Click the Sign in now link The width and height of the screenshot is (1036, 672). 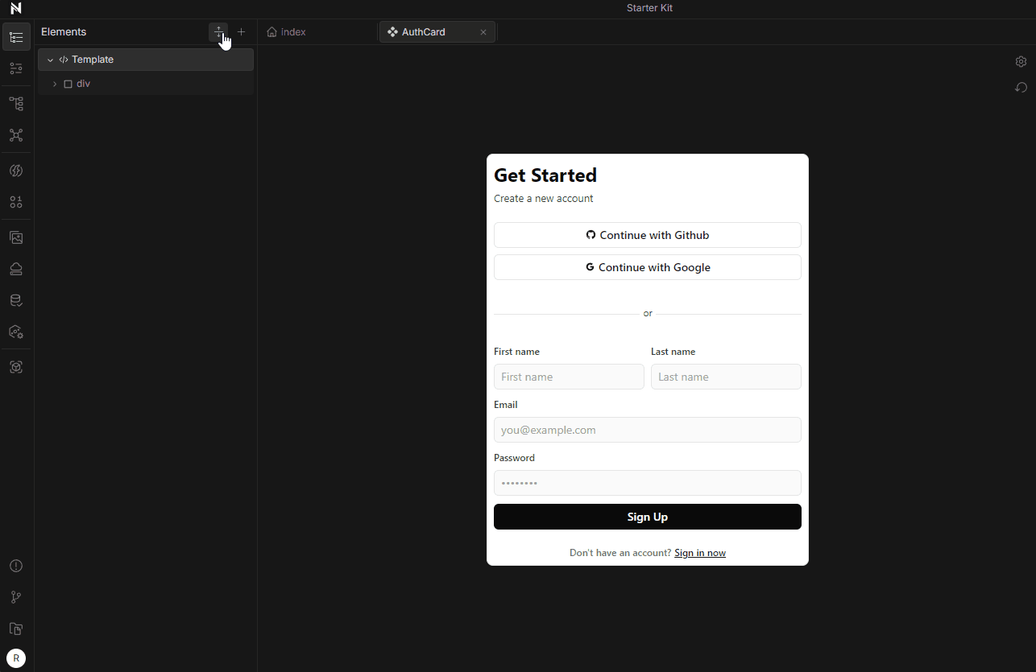700,553
